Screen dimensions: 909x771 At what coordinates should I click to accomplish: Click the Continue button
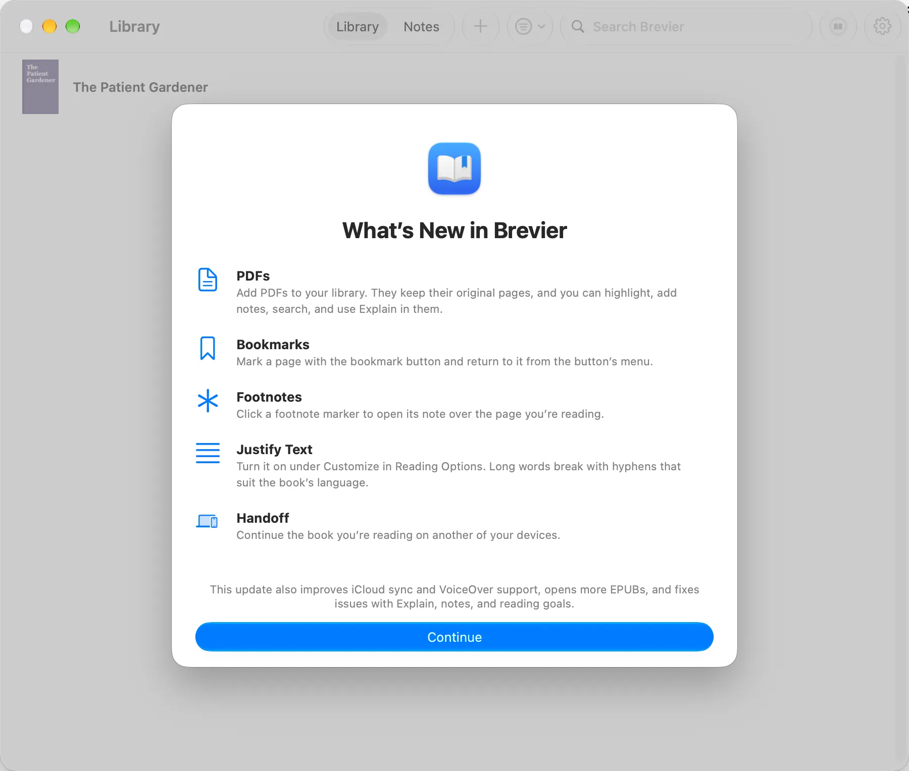pos(454,637)
